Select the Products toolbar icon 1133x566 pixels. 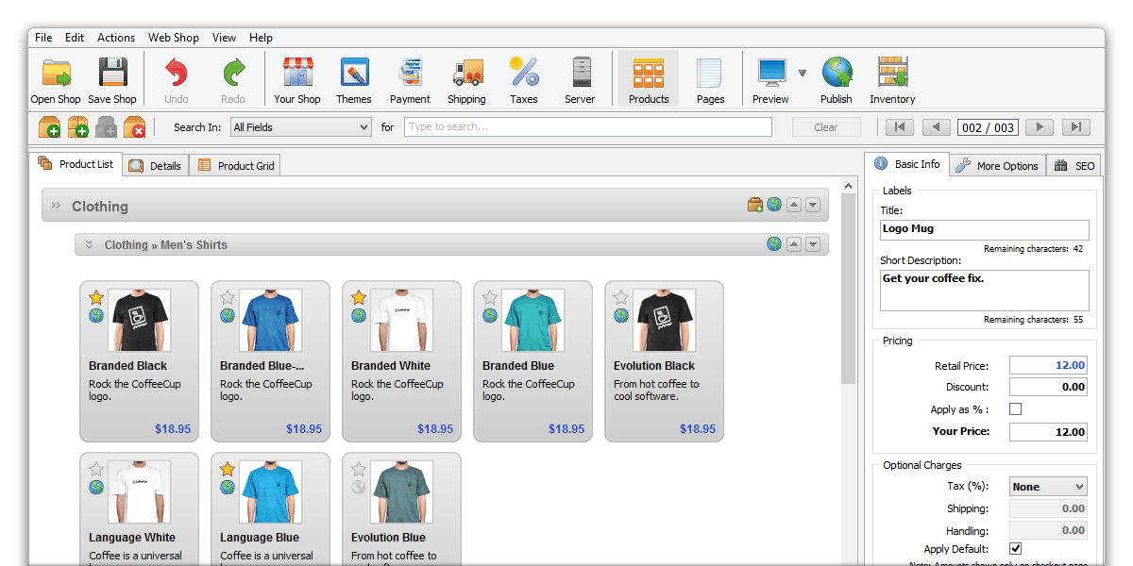pyautogui.click(x=649, y=73)
